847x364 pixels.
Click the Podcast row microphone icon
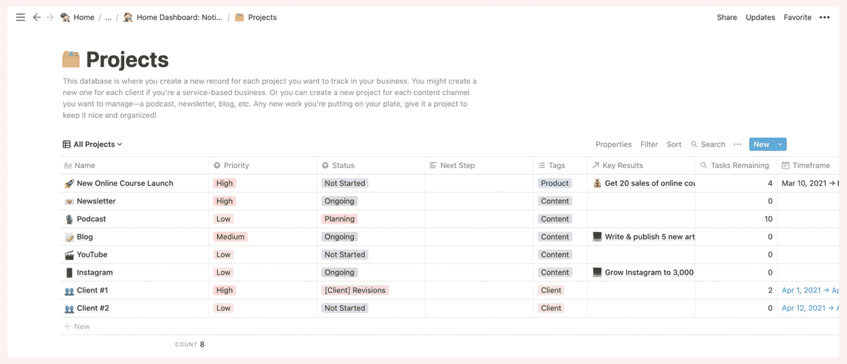pos(68,219)
